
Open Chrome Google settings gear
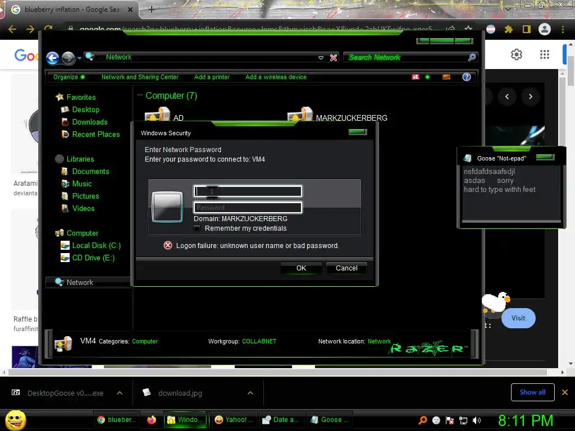coord(517,54)
